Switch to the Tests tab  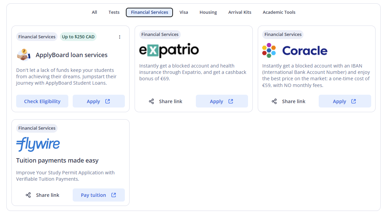point(114,12)
